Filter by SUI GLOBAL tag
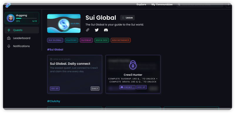Image resolution: width=235 pixels, height=113 pixels. pyautogui.click(x=55, y=40)
